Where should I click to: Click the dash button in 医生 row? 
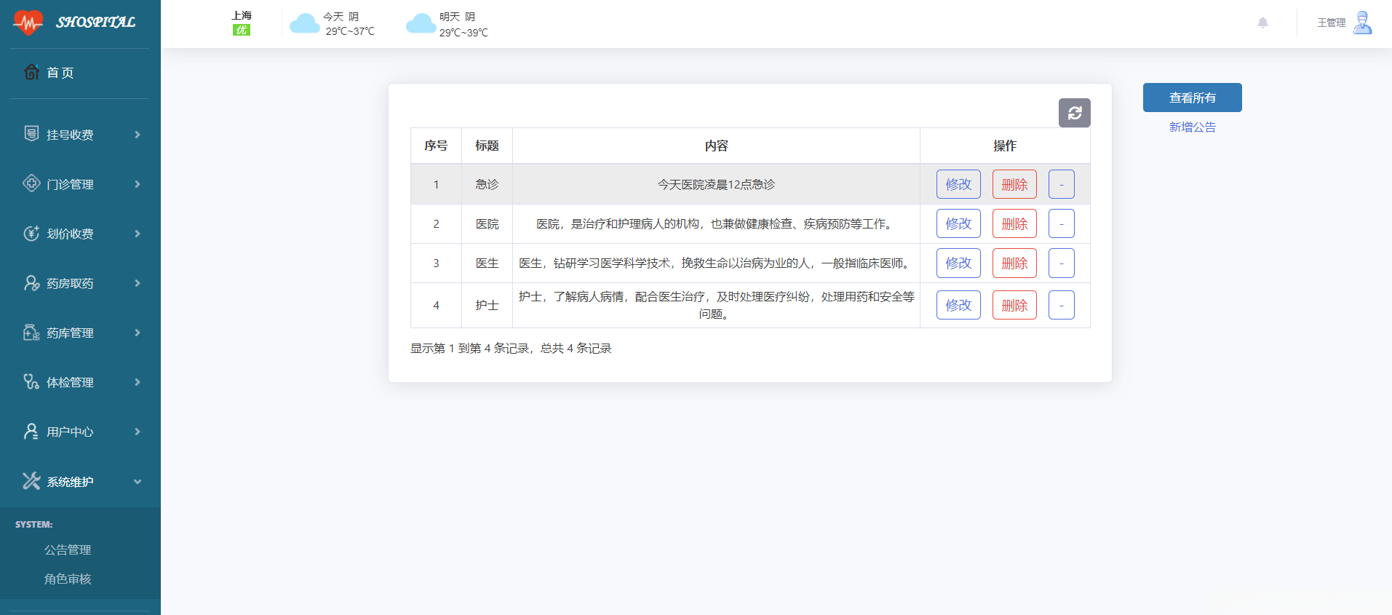click(1061, 263)
